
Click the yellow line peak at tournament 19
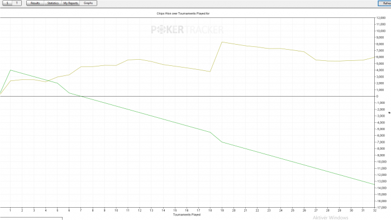click(222, 42)
